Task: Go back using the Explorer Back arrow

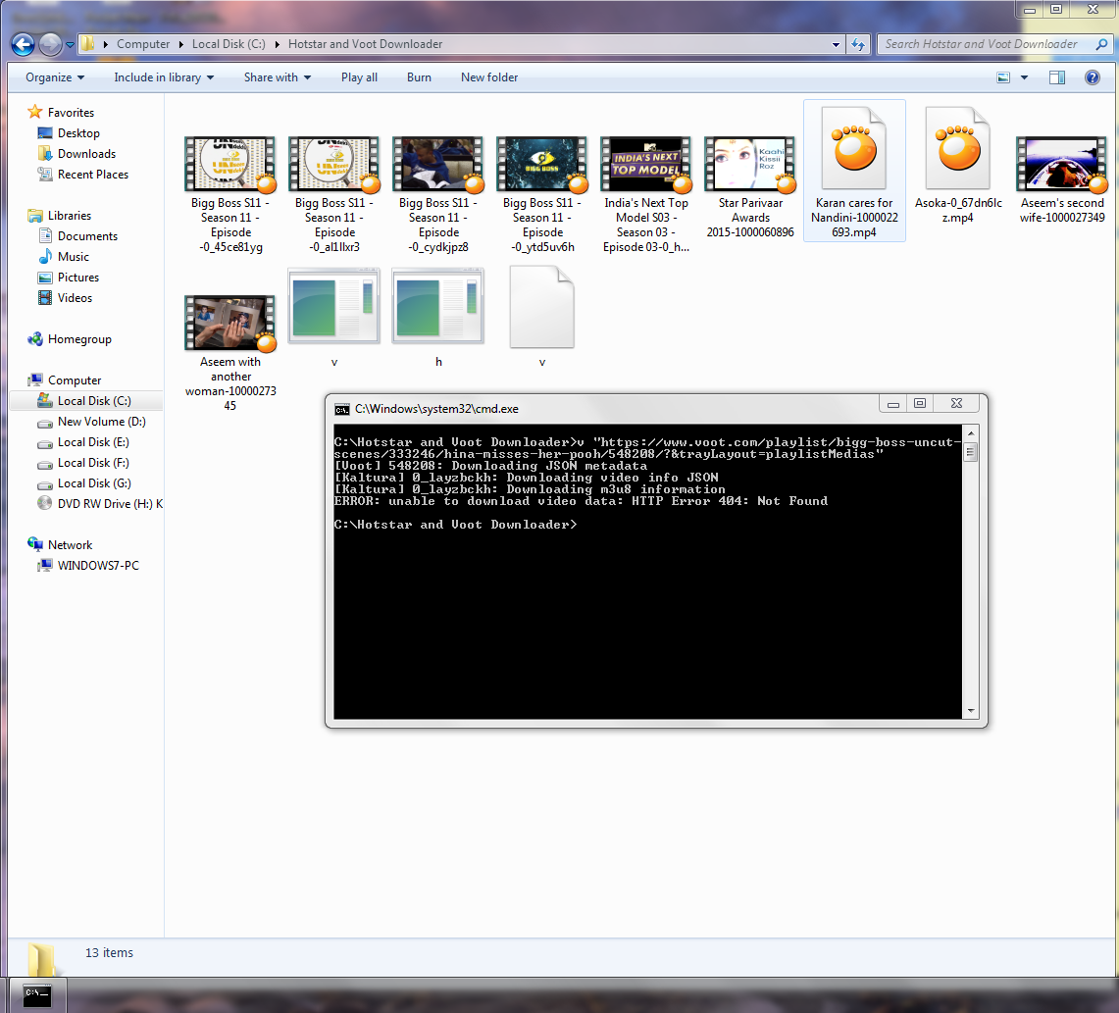Action: point(23,44)
